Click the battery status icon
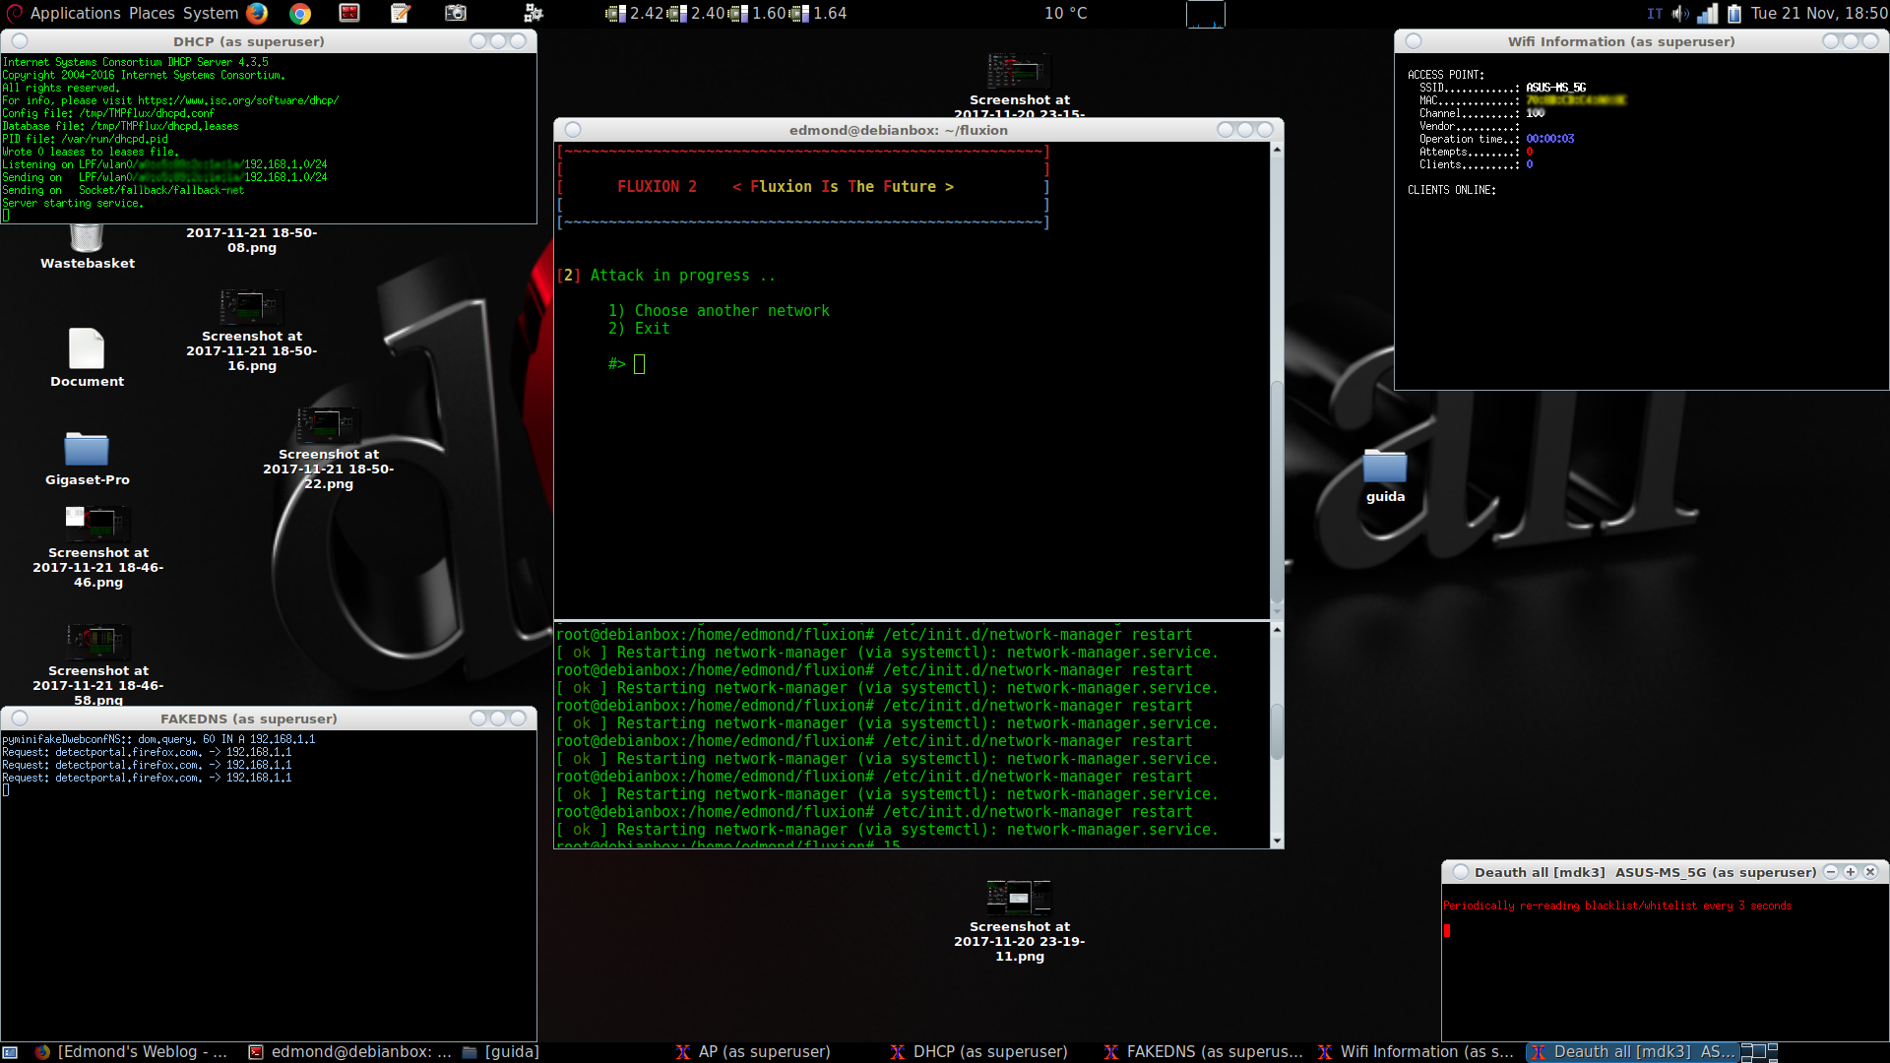Viewport: 1890px width, 1063px height. 1734,13
